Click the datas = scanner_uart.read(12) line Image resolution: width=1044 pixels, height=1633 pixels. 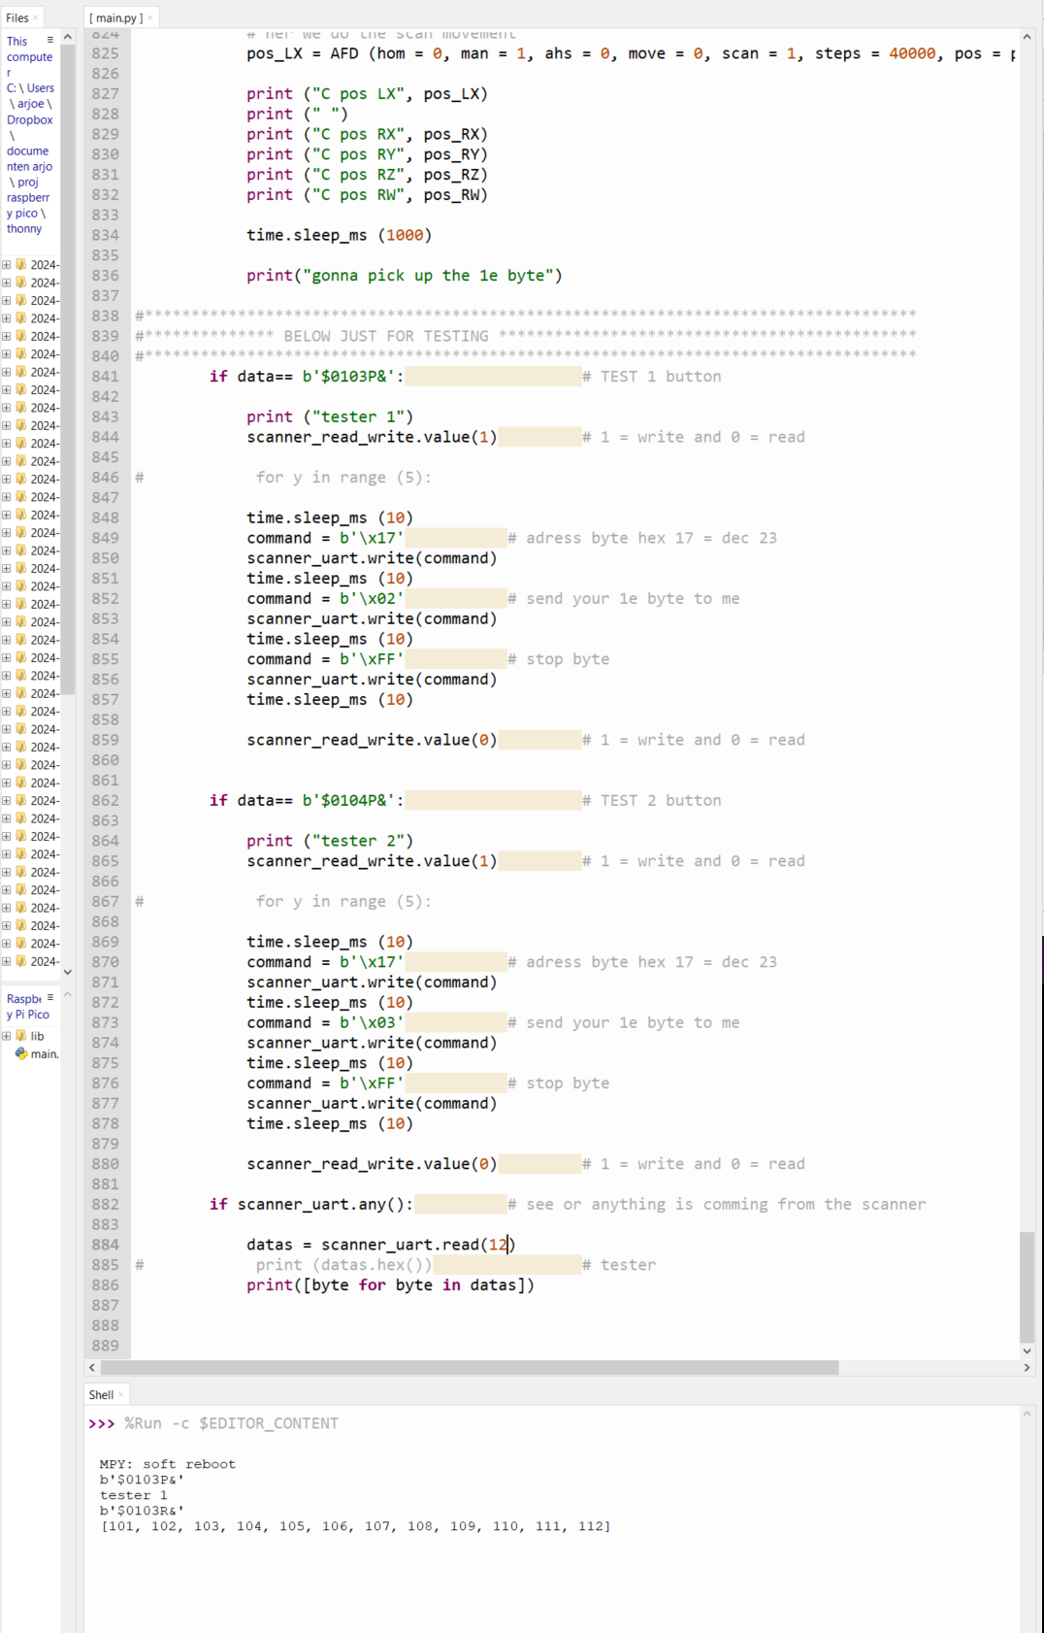pyautogui.click(x=381, y=1245)
